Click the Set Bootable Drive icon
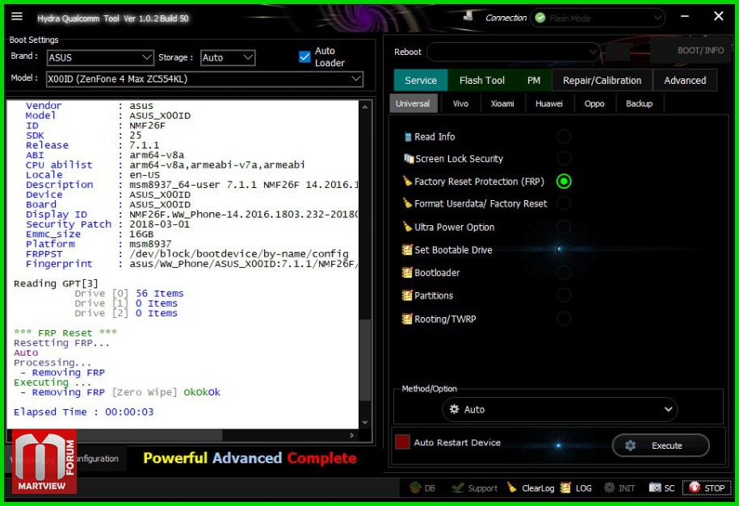 (x=407, y=249)
